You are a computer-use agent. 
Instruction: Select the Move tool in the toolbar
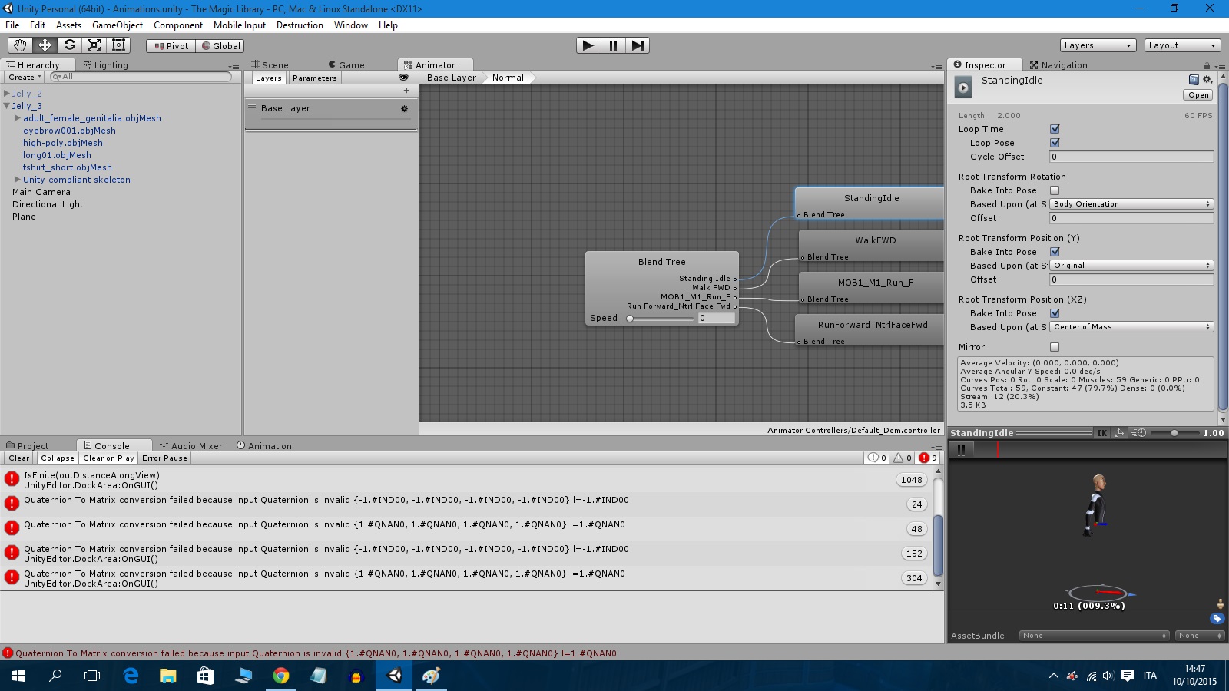click(45, 45)
